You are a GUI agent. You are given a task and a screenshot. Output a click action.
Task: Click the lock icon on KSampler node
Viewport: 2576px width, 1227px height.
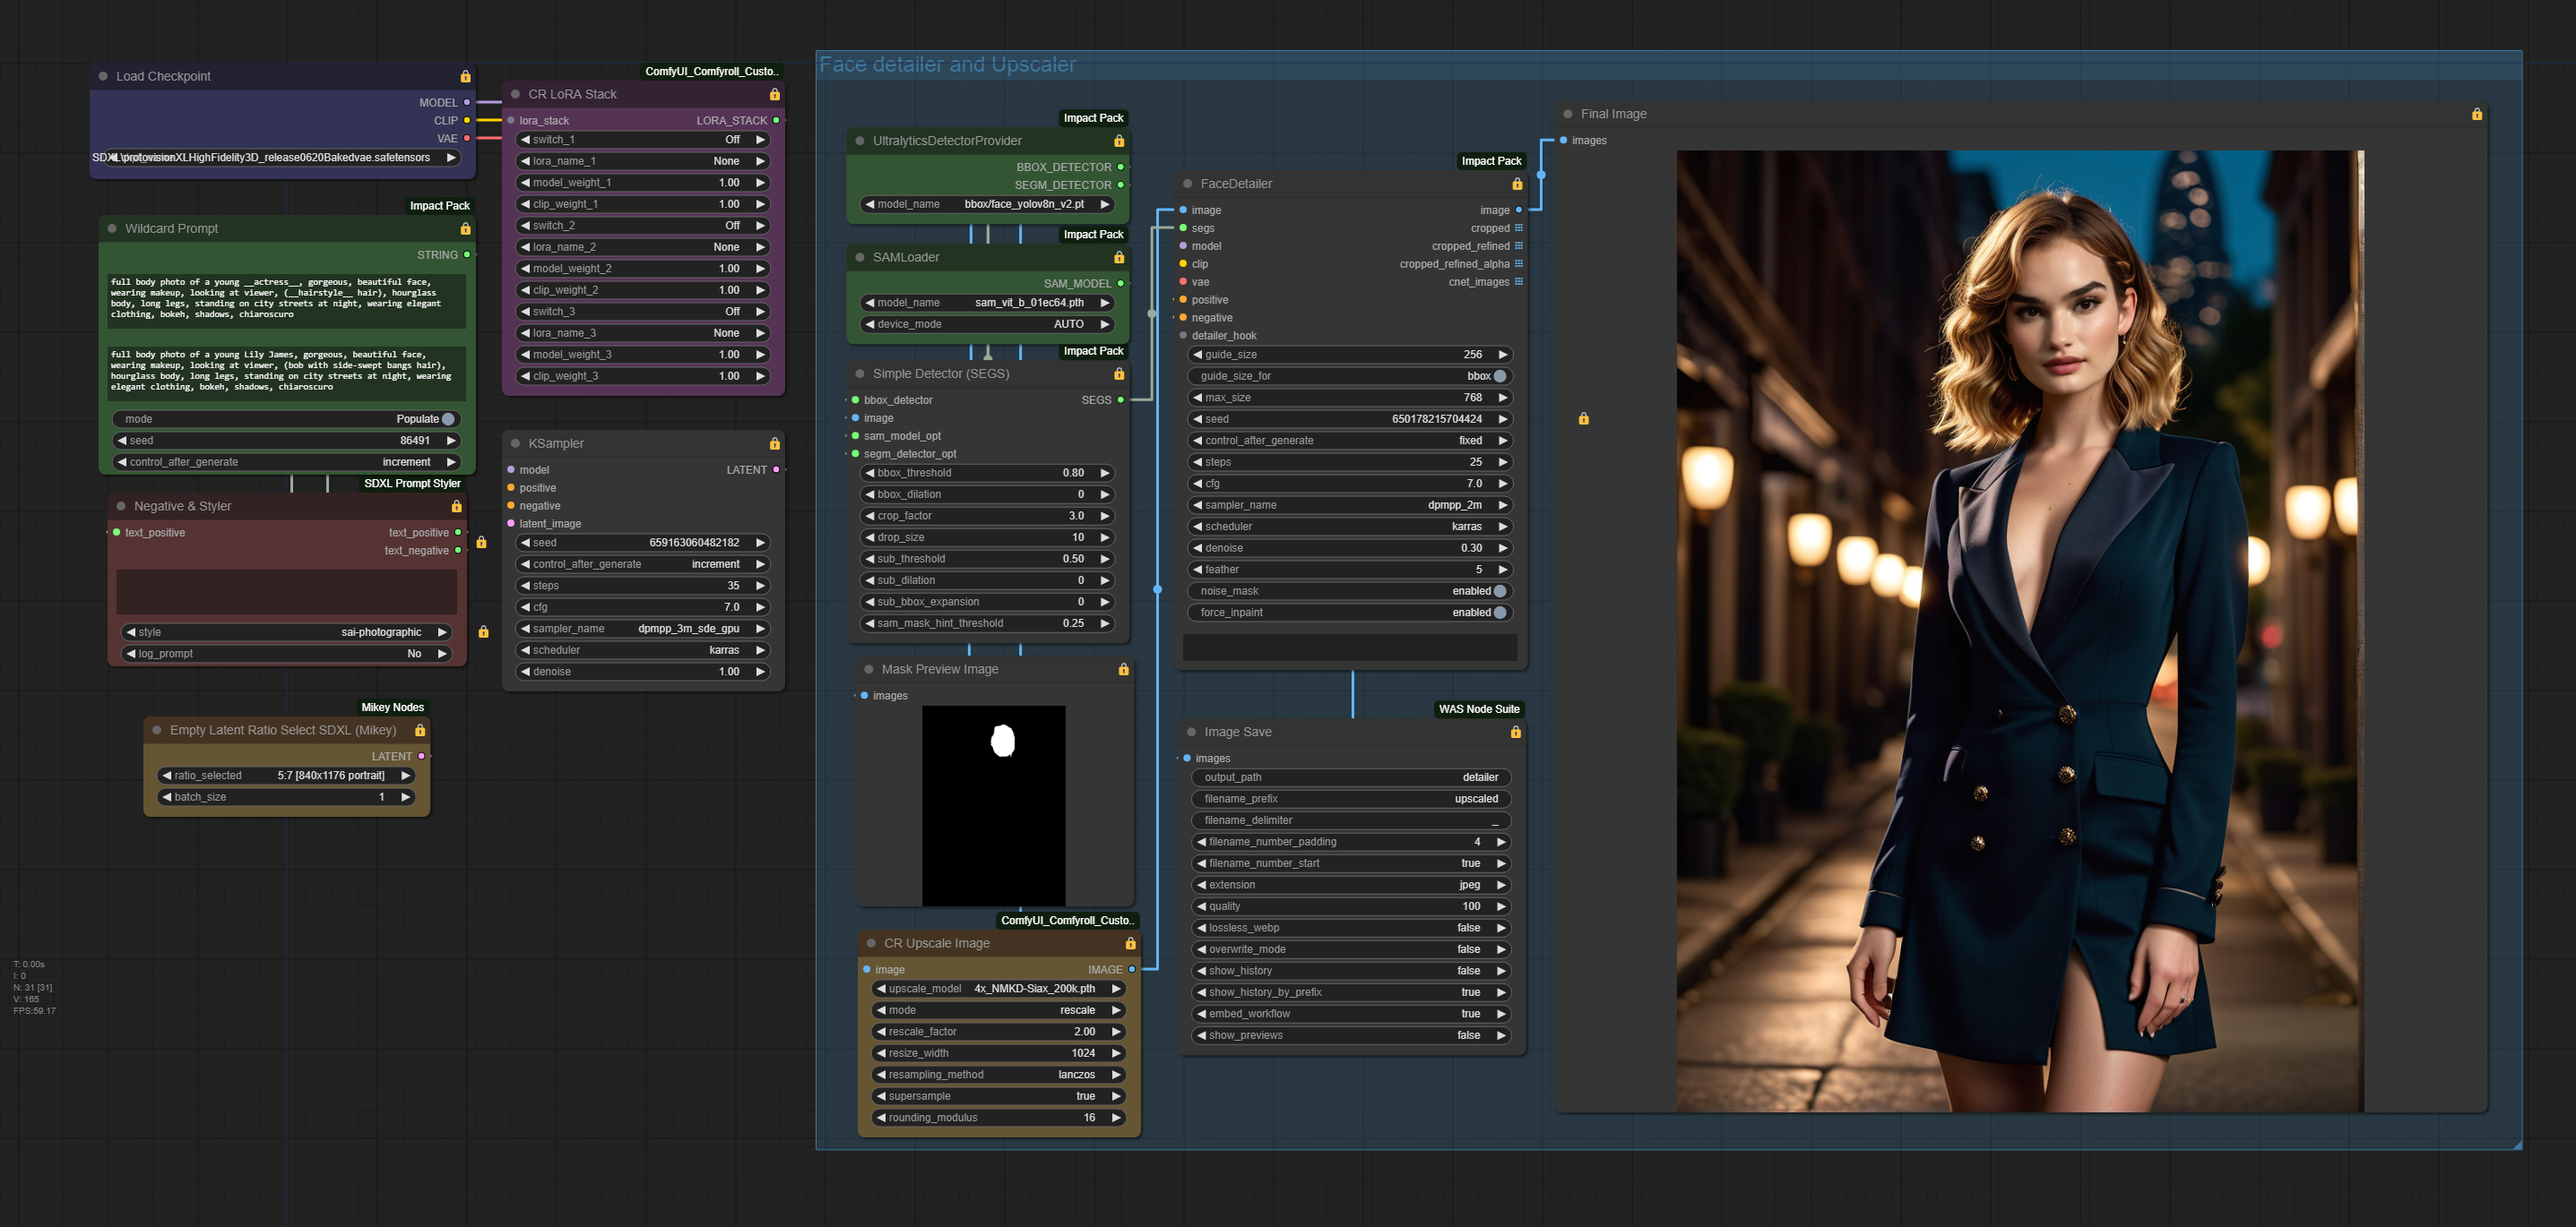coord(774,443)
